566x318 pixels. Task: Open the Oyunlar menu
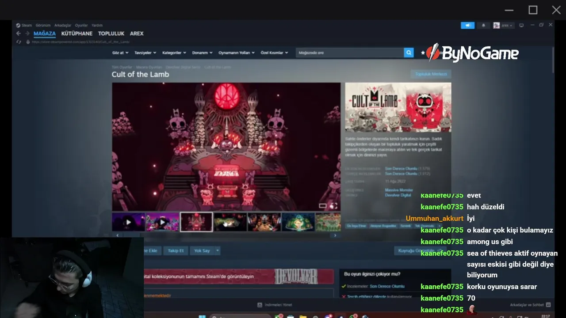[x=81, y=25]
